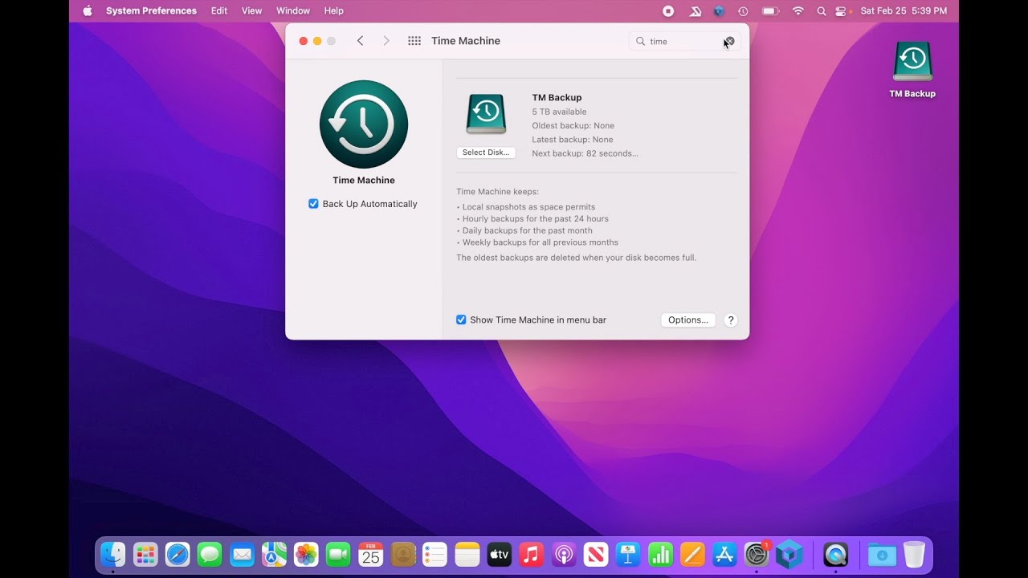
Task: Open Wi-Fi menu in menu bar
Action: click(x=798, y=10)
